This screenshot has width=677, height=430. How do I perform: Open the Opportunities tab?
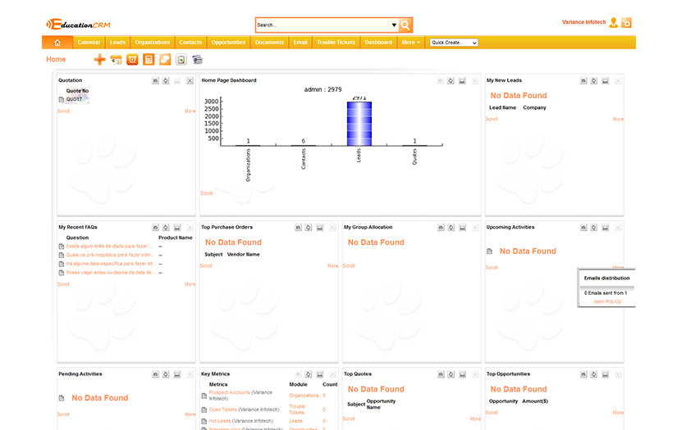coord(228,43)
